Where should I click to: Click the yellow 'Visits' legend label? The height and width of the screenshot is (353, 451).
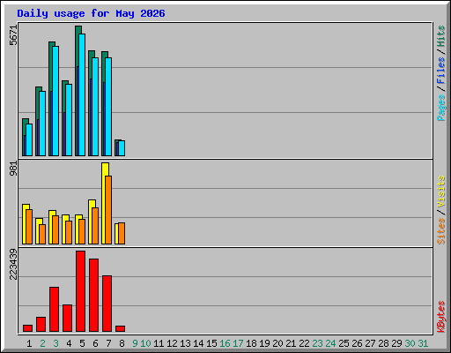pyautogui.click(x=441, y=192)
